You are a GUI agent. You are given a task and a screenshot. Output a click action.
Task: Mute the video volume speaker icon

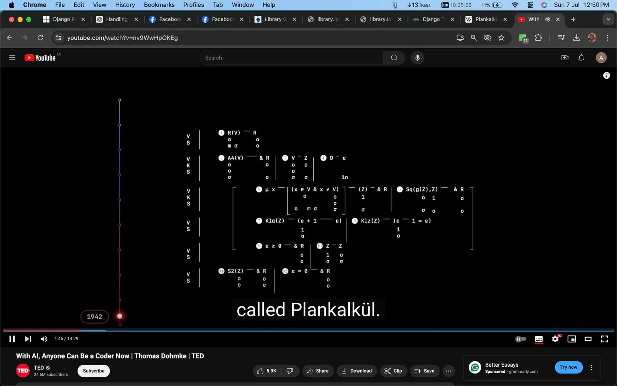[x=44, y=339]
